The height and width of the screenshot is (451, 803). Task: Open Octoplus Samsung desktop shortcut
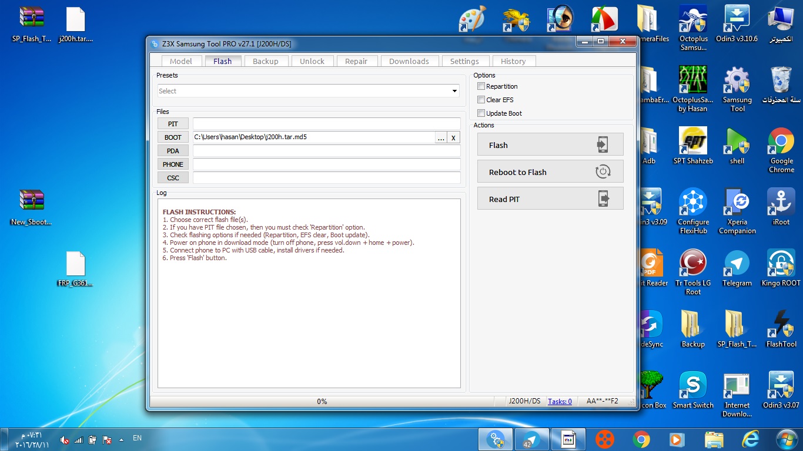tap(693, 28)
